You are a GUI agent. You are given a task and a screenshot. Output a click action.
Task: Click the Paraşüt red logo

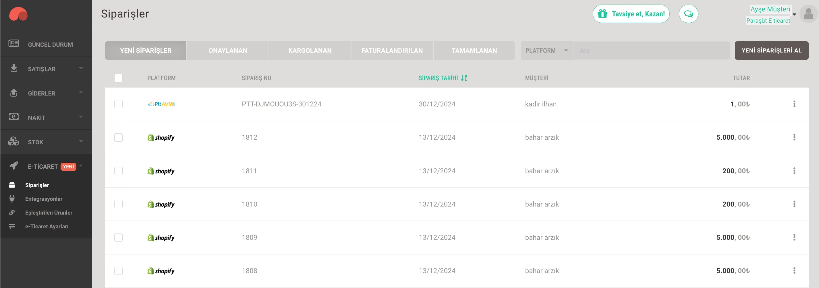coord(18,14)
